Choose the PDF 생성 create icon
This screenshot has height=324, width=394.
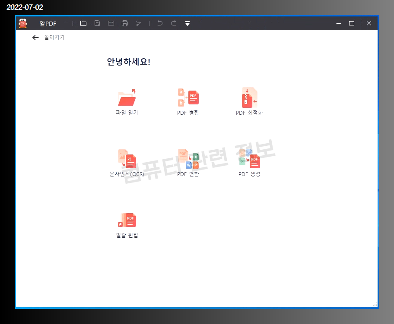pos(250,159)
